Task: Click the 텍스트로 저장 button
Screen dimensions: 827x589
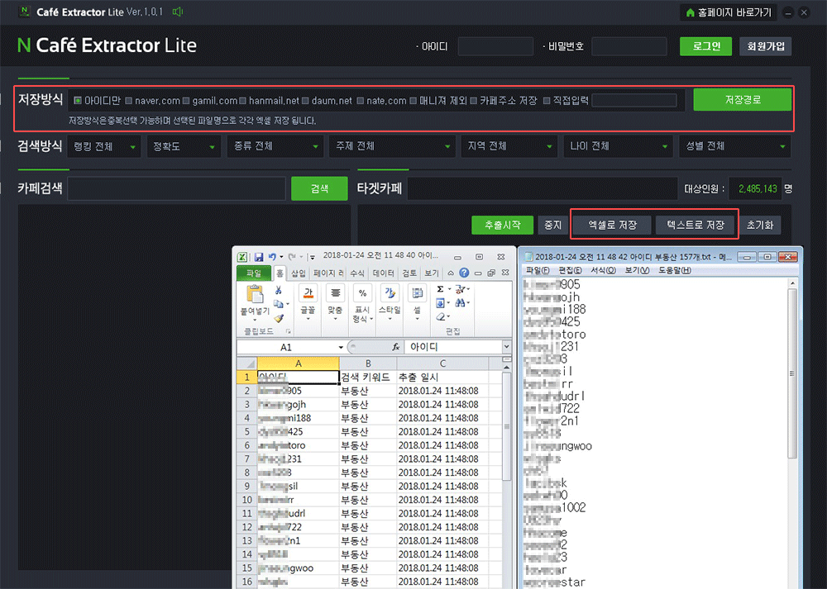Action: (x=696, y=225)
